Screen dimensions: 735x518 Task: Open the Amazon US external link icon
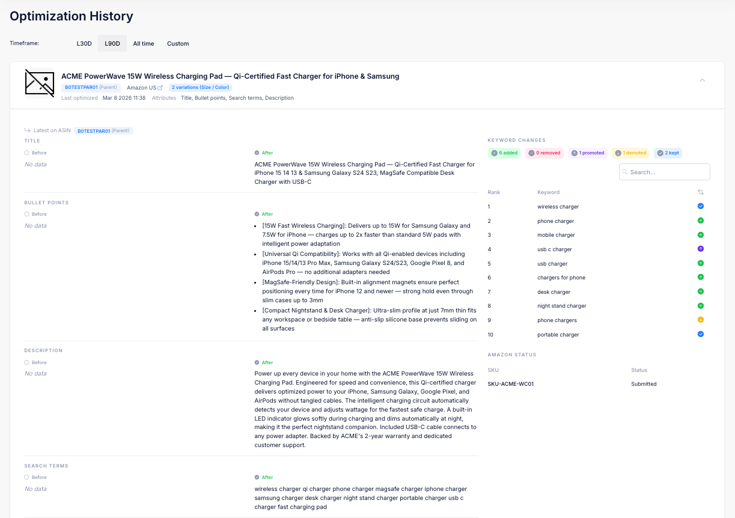coord(161,87)
